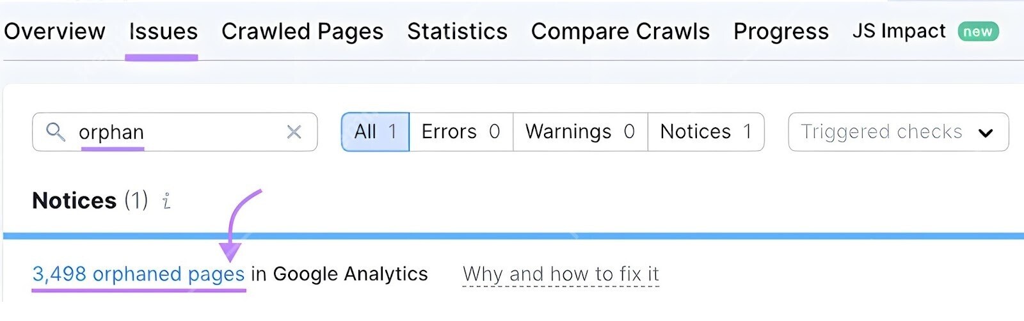Switch to the Overview tab
Image resolution: width=1024 pixels, height=321 pixels.
54,31
